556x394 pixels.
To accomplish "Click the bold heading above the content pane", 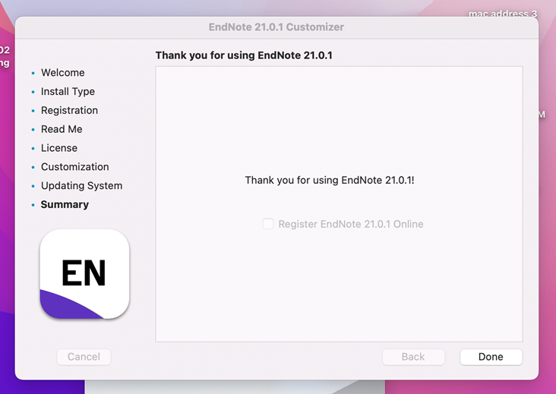I will click(x=244, y=55).
